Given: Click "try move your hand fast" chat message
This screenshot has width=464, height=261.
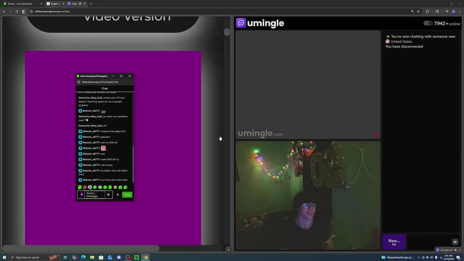Looking at the screenshot, I should coord(114,180).
